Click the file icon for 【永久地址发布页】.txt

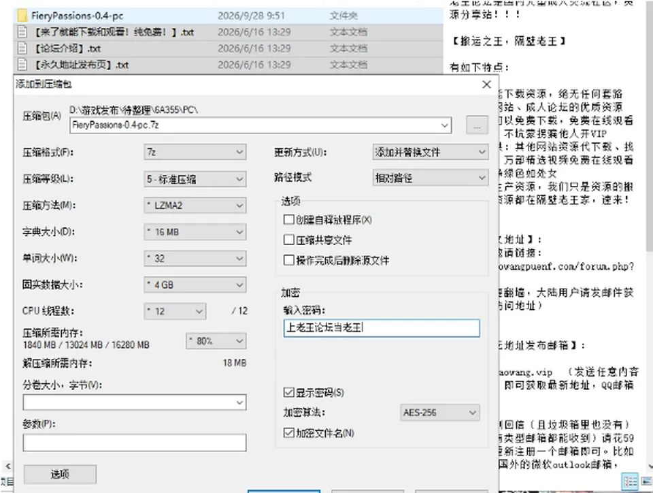[x=22, y=65]
